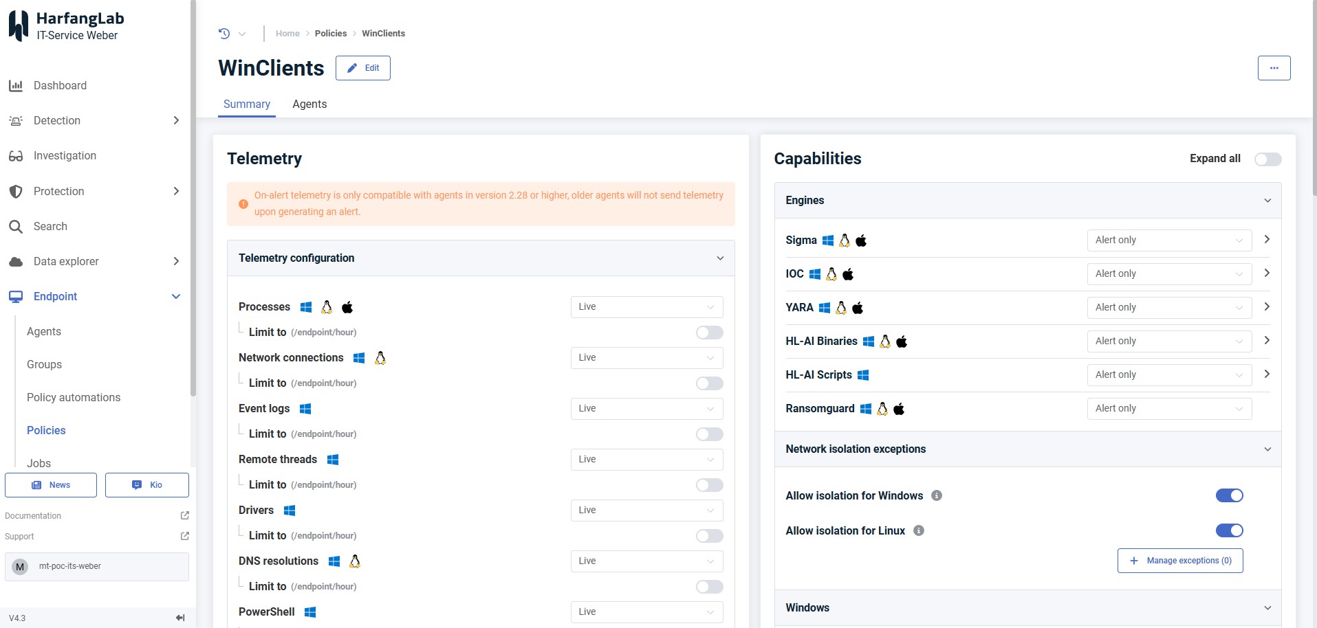Collapse the Telemetry configuration section

(720, 258)
